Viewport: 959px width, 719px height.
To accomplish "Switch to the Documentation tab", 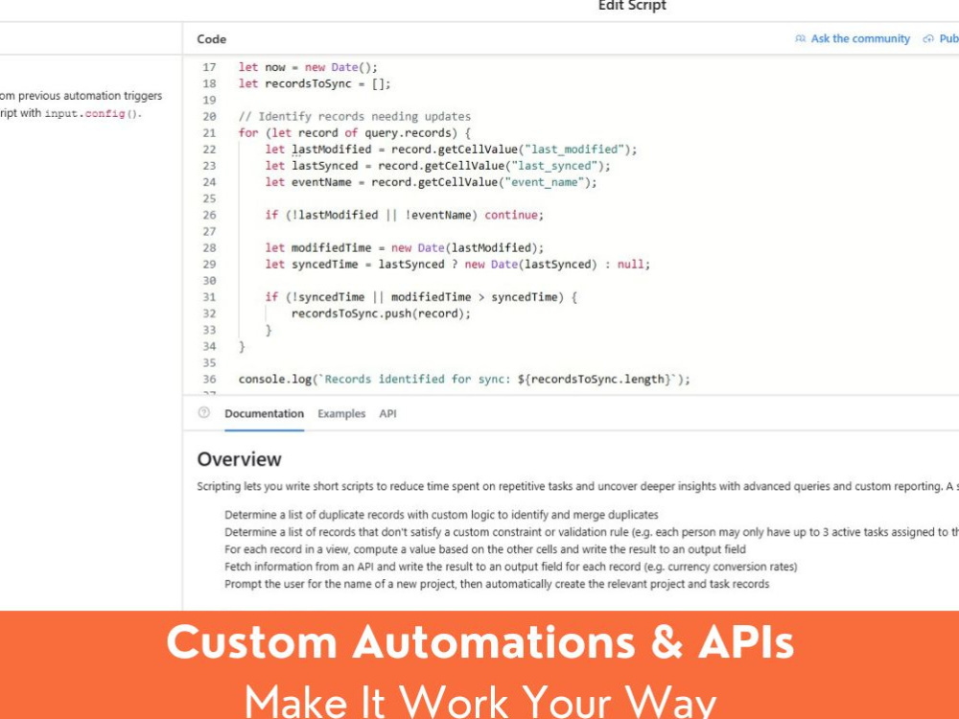I will [x=265, y=414].
